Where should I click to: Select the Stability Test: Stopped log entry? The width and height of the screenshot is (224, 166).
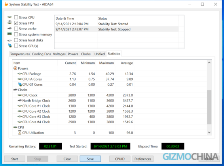pos(117,29)
